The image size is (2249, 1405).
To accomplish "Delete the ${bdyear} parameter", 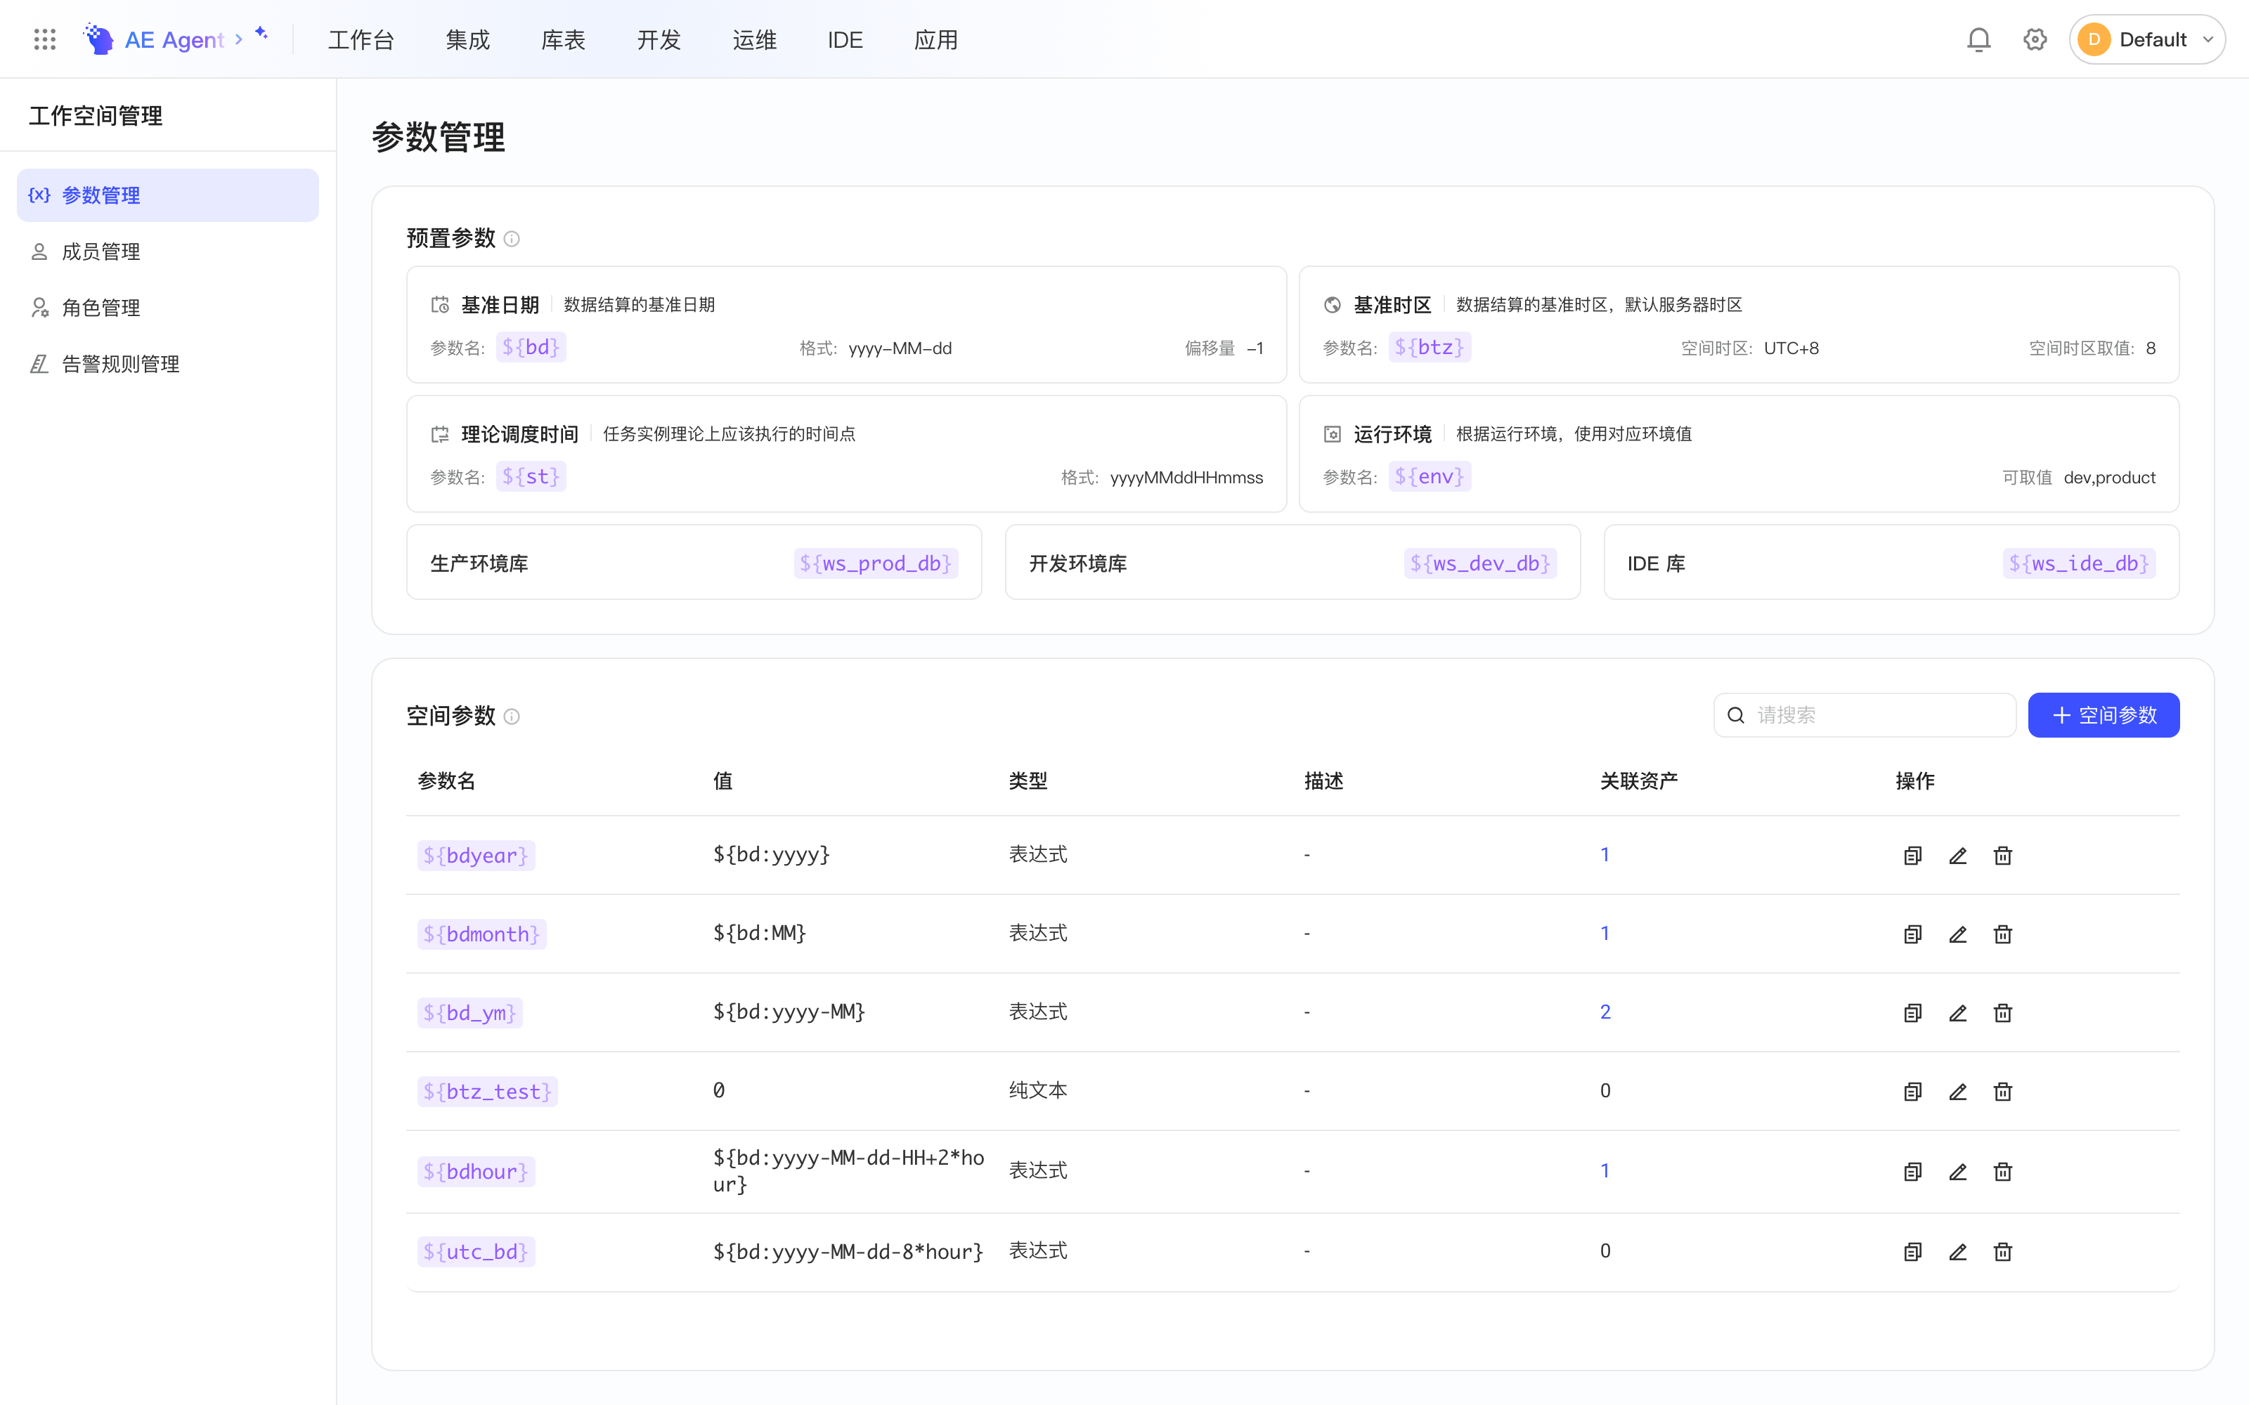I will coord(2003,855).
